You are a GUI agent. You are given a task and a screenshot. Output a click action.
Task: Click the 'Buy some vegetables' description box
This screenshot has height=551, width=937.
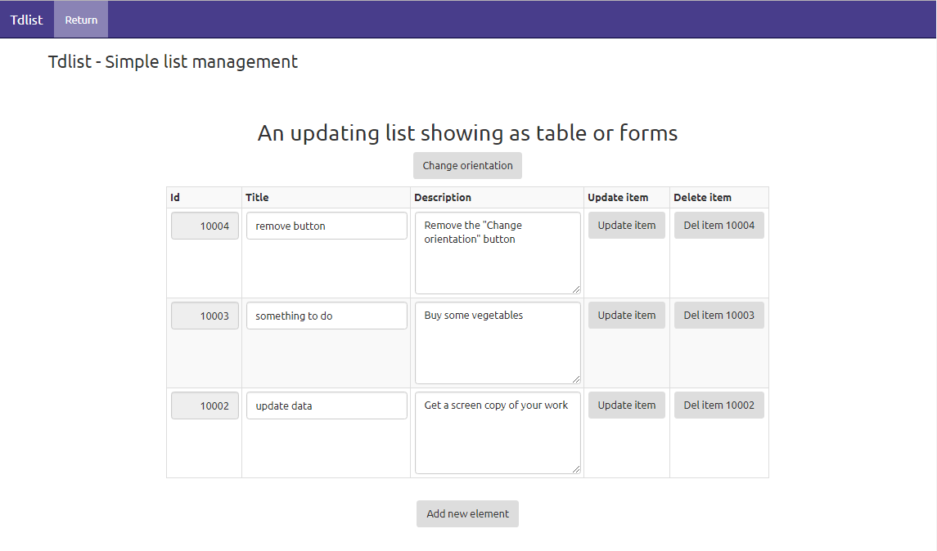click(x=498, y=343)
